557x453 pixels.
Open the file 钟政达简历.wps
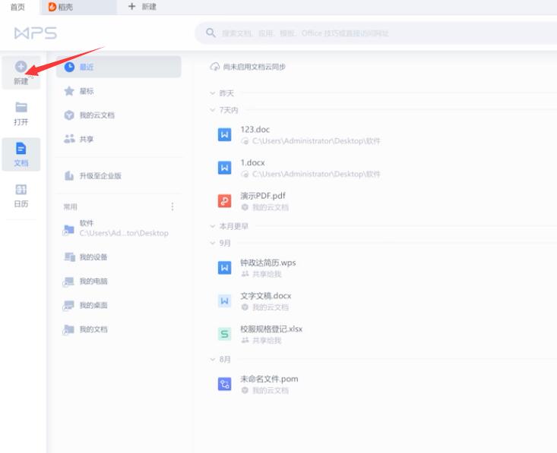point(268,263)
